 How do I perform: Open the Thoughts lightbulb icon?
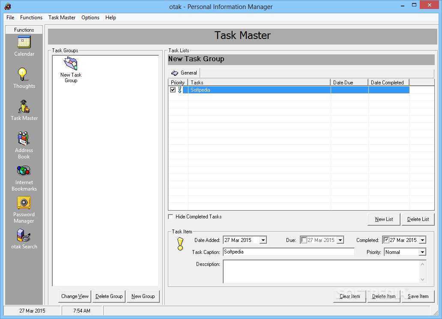coord(23,75)
